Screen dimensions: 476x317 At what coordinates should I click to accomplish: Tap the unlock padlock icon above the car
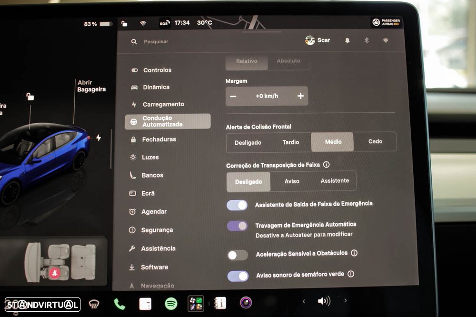(x=30, y=97)
